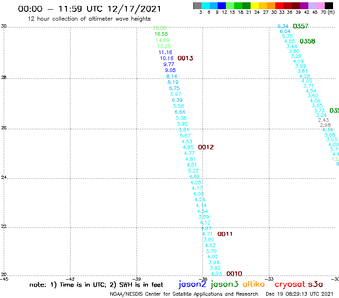Click the 11.16 wave height value
339x298 pixels.
pyautogui.click(x=165, y=52)
